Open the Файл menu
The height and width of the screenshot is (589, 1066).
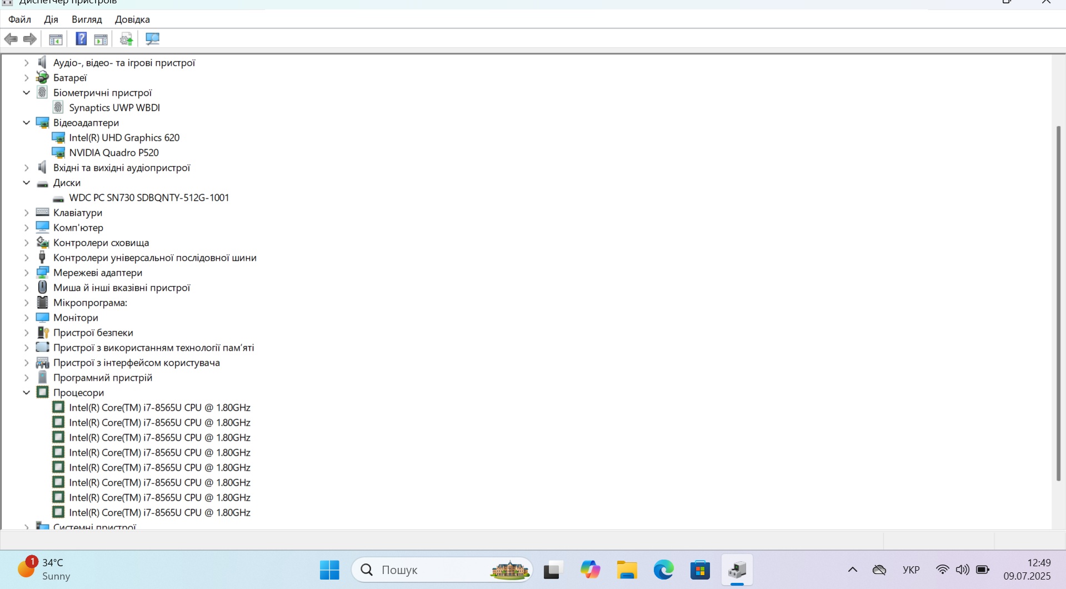[x=19, y=19]
